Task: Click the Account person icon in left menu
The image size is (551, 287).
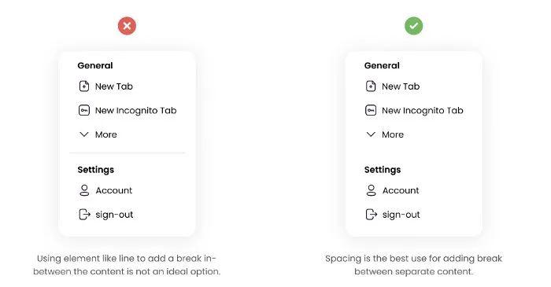Action: tap(84, 190)
